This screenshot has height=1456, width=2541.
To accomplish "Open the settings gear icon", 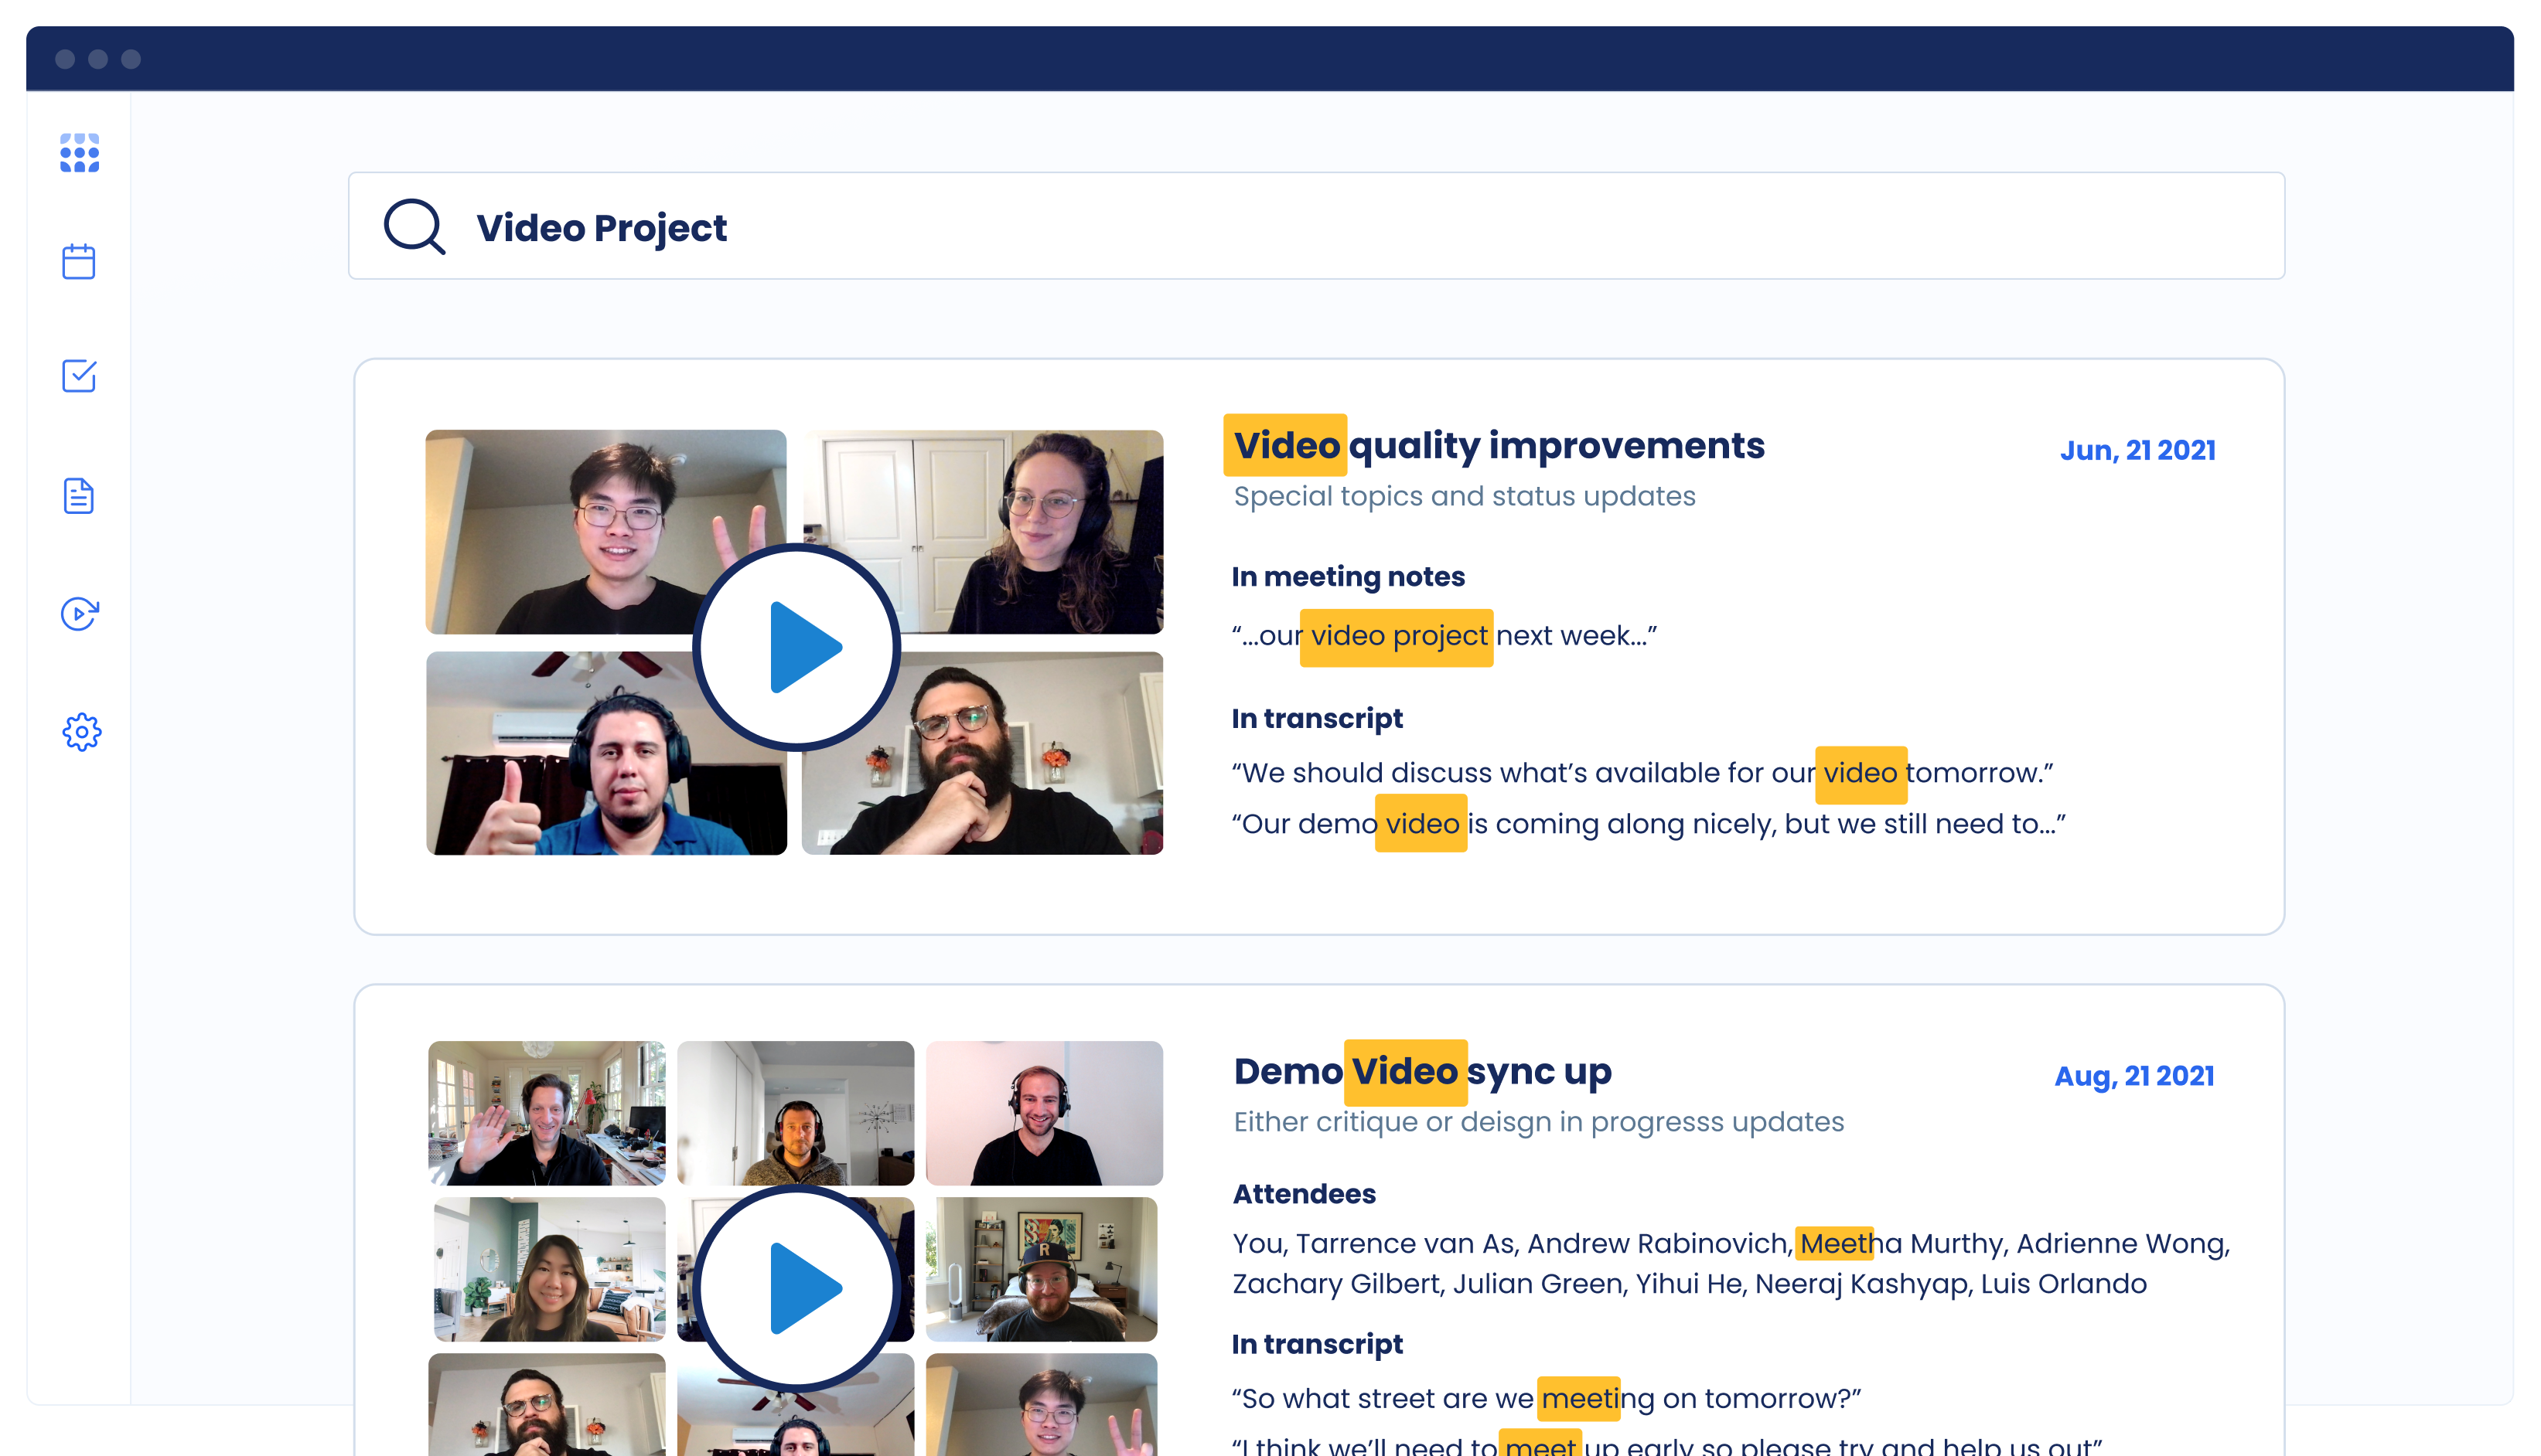I will point(81,731).
